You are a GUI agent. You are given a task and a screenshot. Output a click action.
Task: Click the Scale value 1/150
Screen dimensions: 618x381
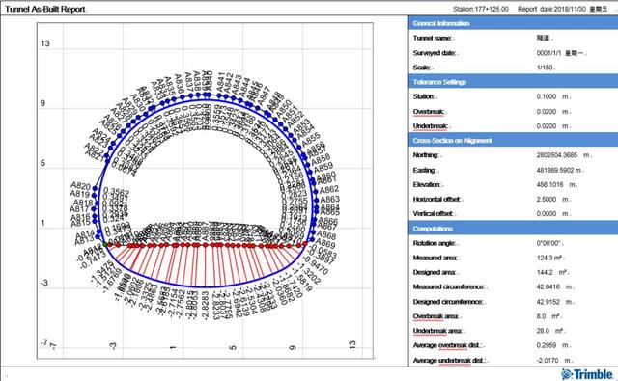(545, 68)
